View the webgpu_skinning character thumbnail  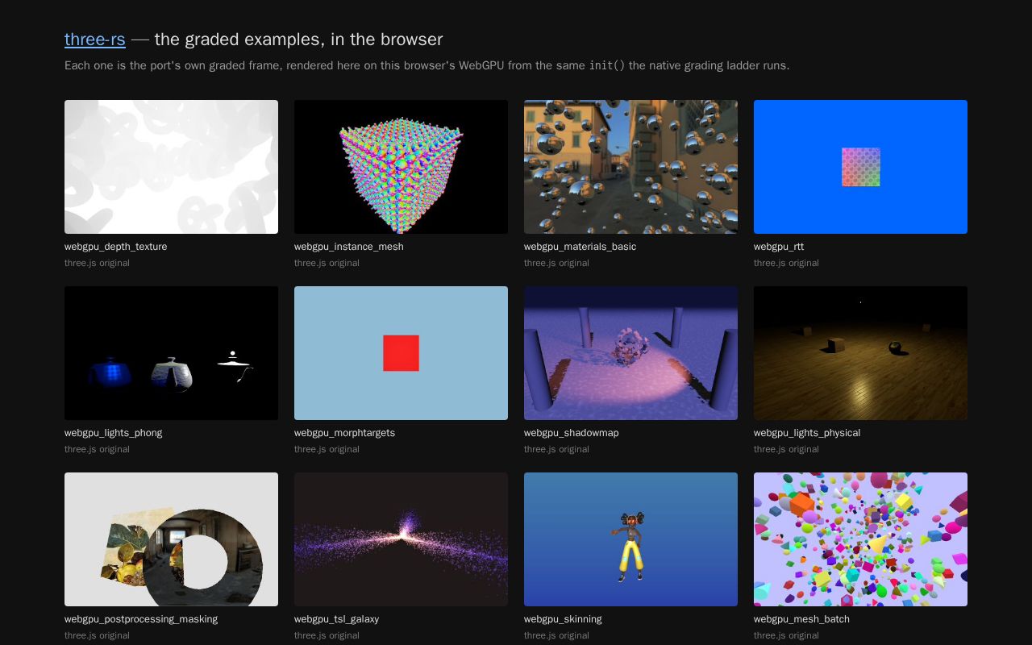point(630,539)
